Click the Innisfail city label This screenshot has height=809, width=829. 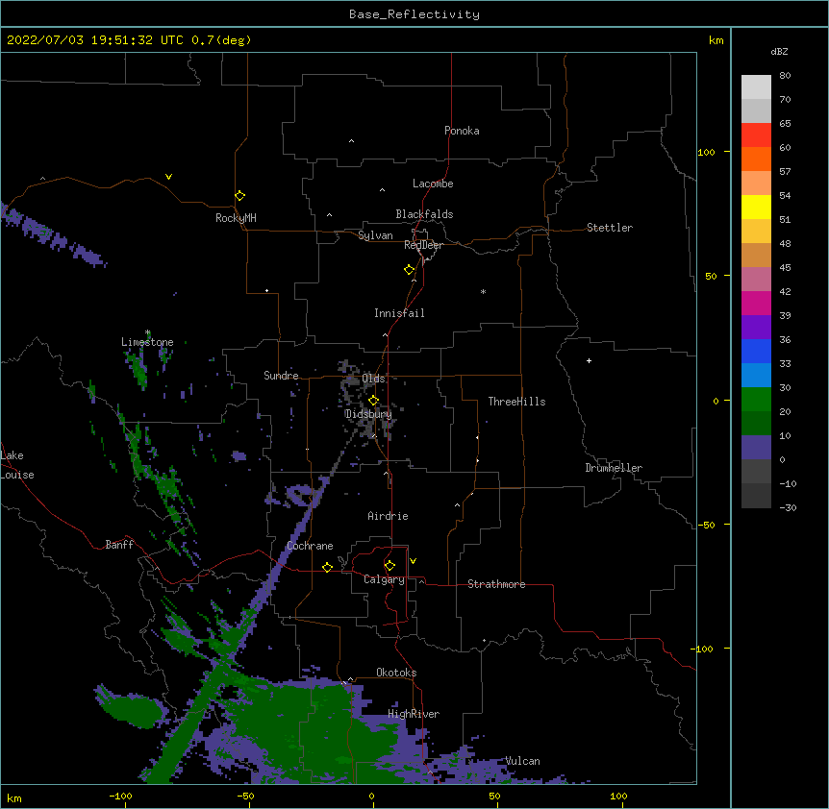399,313
